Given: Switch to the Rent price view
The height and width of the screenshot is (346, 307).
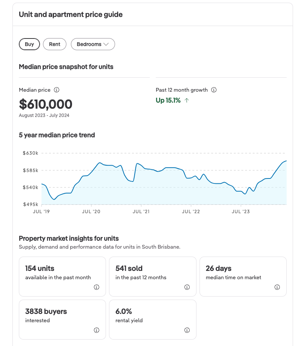Looking at the screenshot, I should [x=55, y=44].
